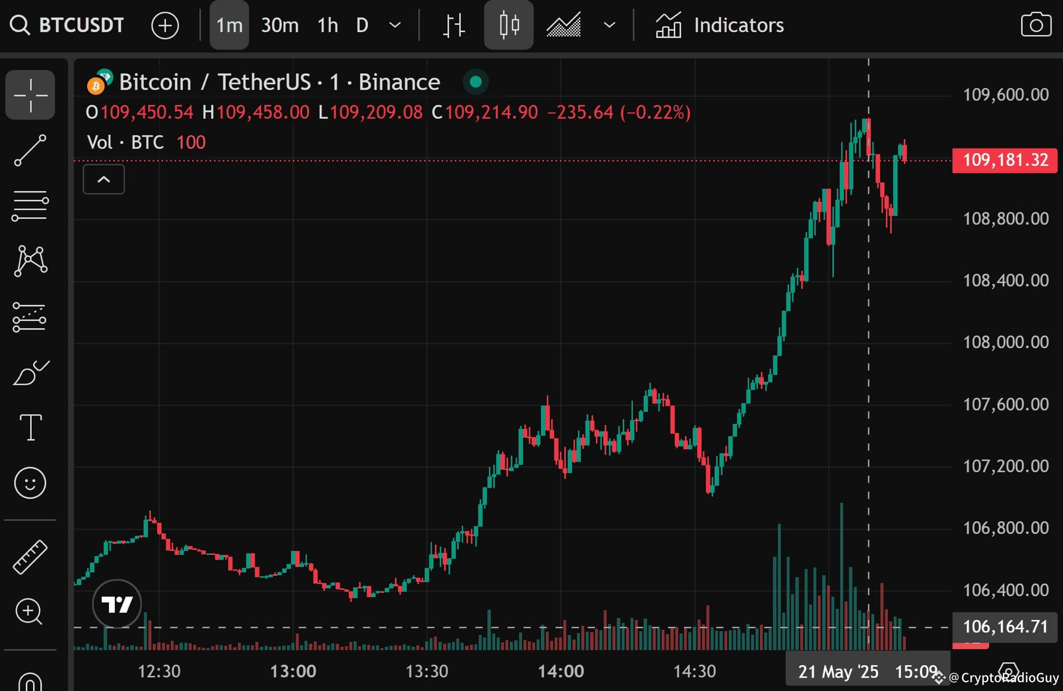Select the trend line drawing tool
This screenshot has height=691, width=1063.
[30, 149]
